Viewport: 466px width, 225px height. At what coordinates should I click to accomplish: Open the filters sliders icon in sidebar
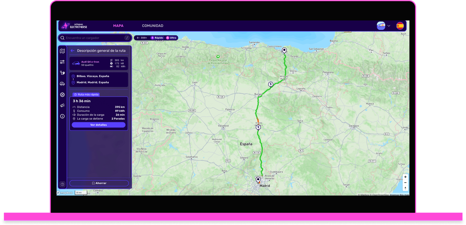pos(62,62)
